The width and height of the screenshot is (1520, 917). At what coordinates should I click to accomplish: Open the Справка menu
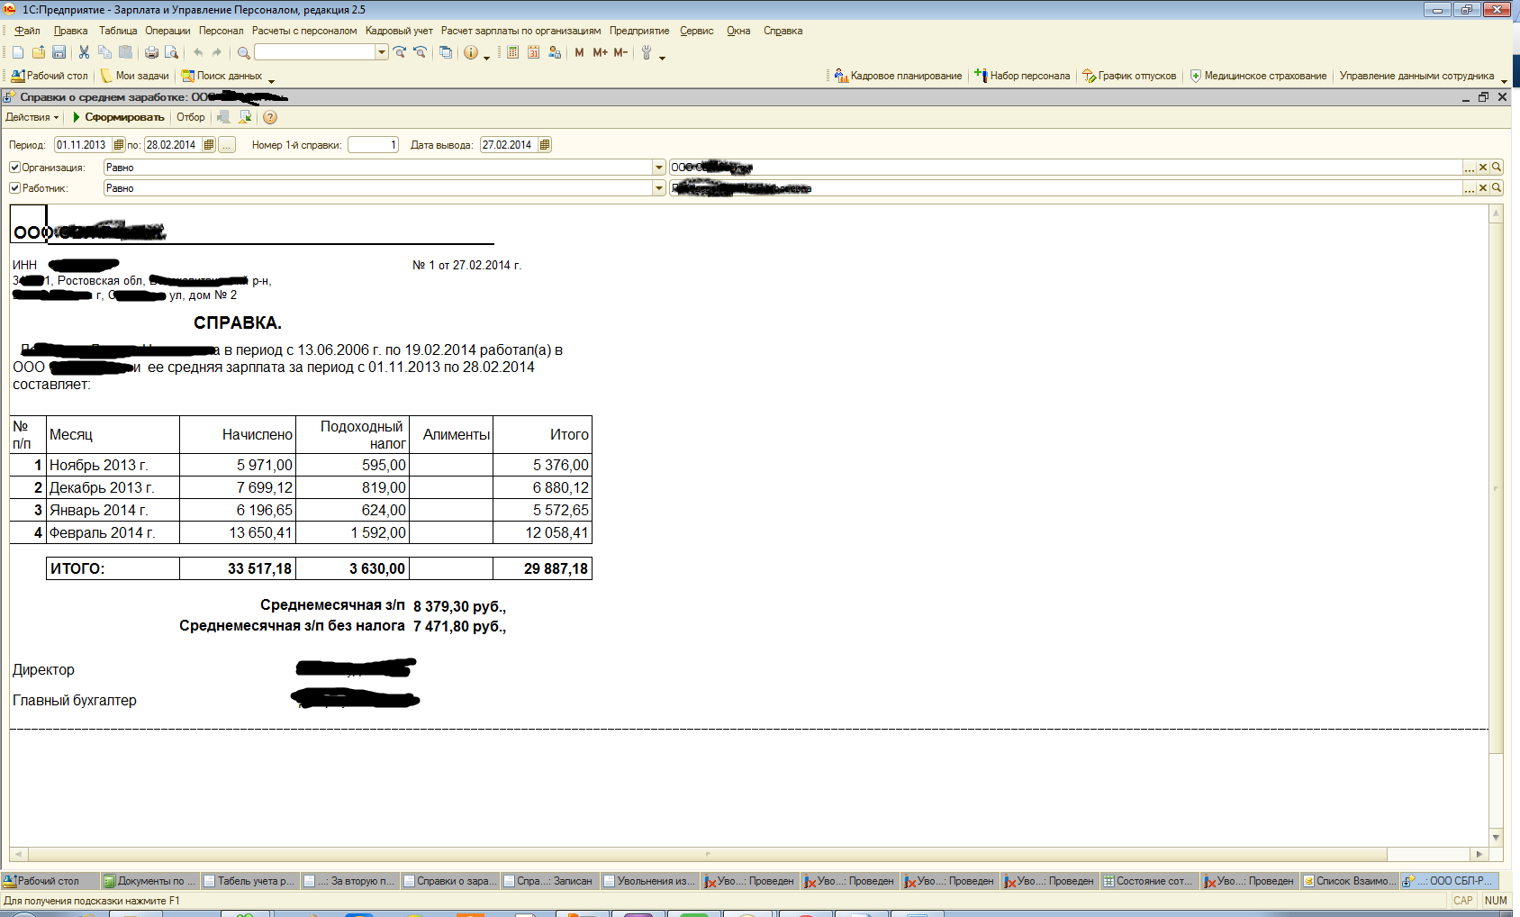click(783, 31)
